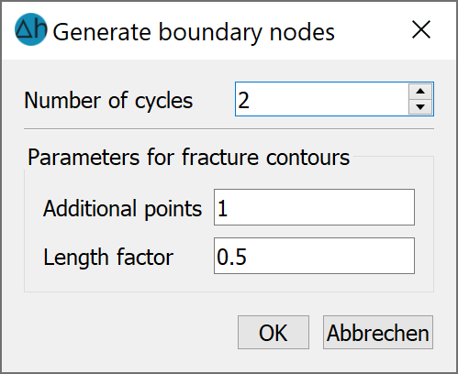Click blank title bar area beside the title
The image size is (458, 374).
[372, 30]
